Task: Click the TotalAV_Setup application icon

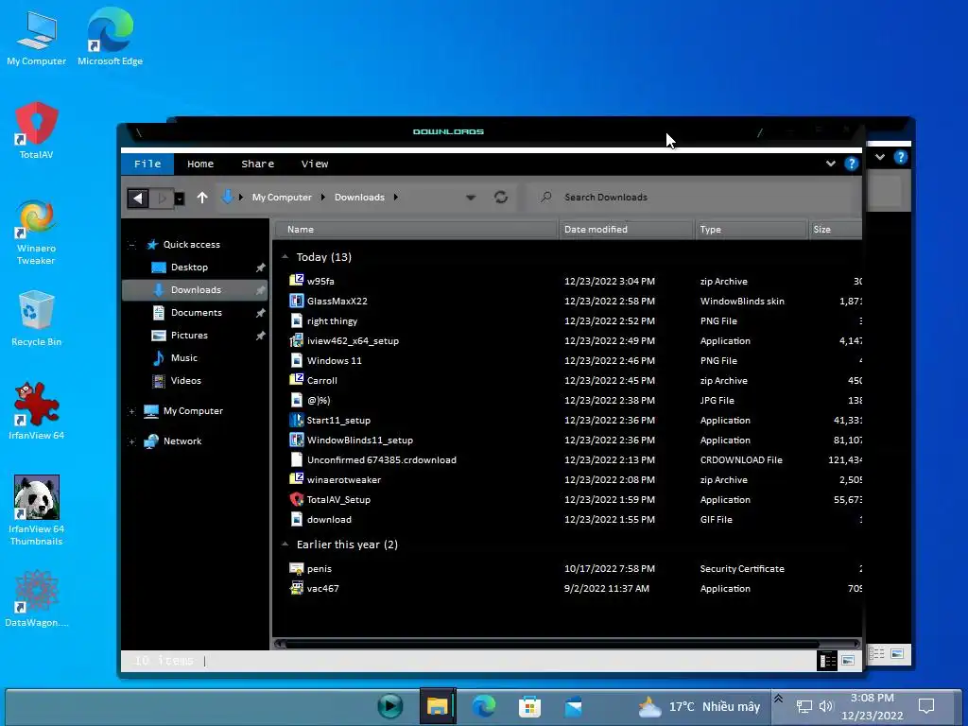Action: point(296,499)
